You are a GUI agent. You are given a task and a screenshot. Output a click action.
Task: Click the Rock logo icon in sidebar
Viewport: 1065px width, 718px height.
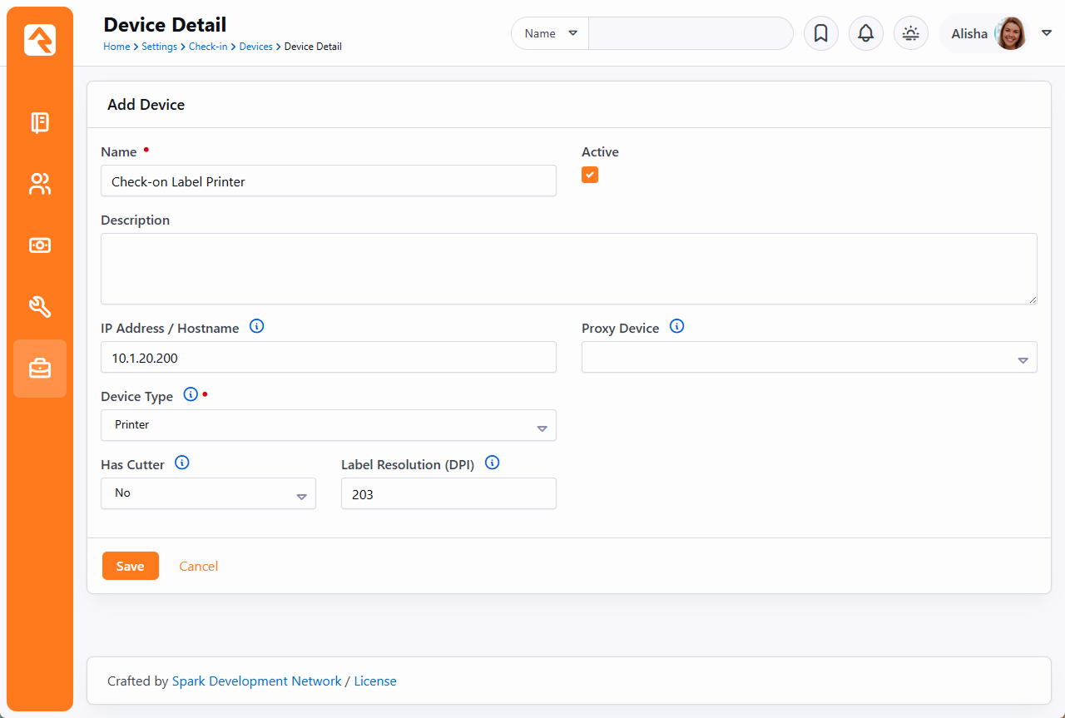40,40
